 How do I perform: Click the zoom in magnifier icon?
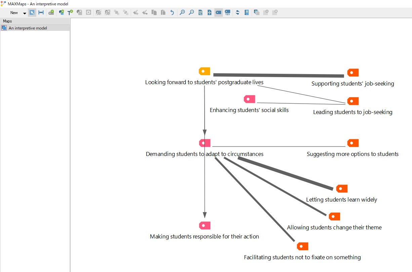(x=182, y=13)
